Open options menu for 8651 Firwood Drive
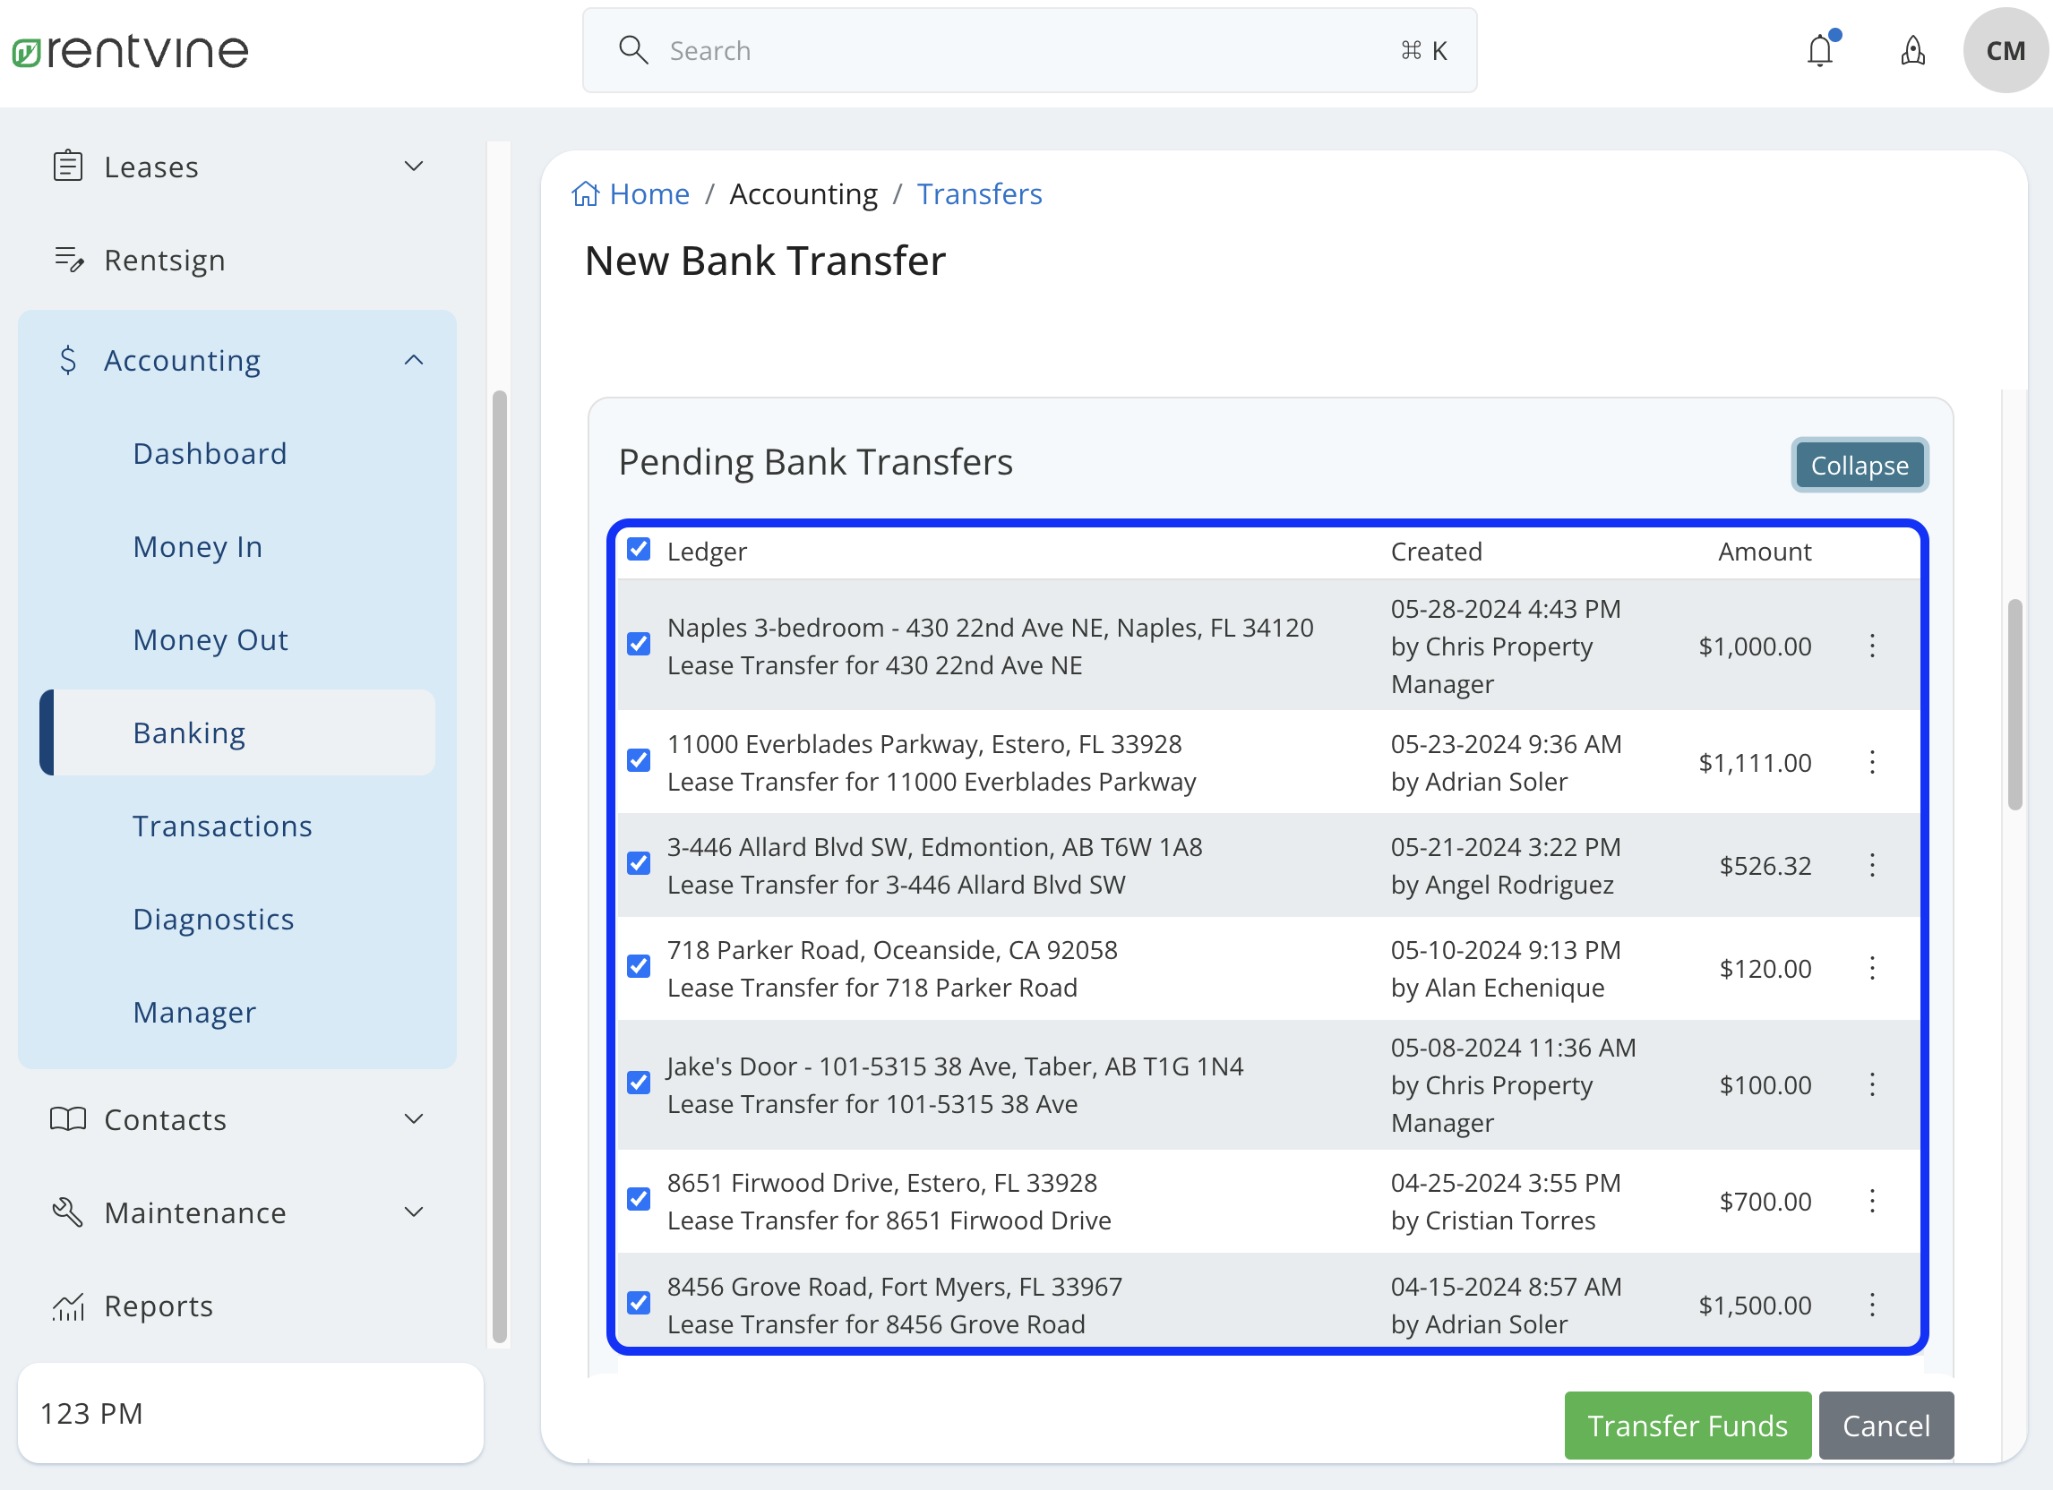2053x1490 pixels. pos(1873,1201)
